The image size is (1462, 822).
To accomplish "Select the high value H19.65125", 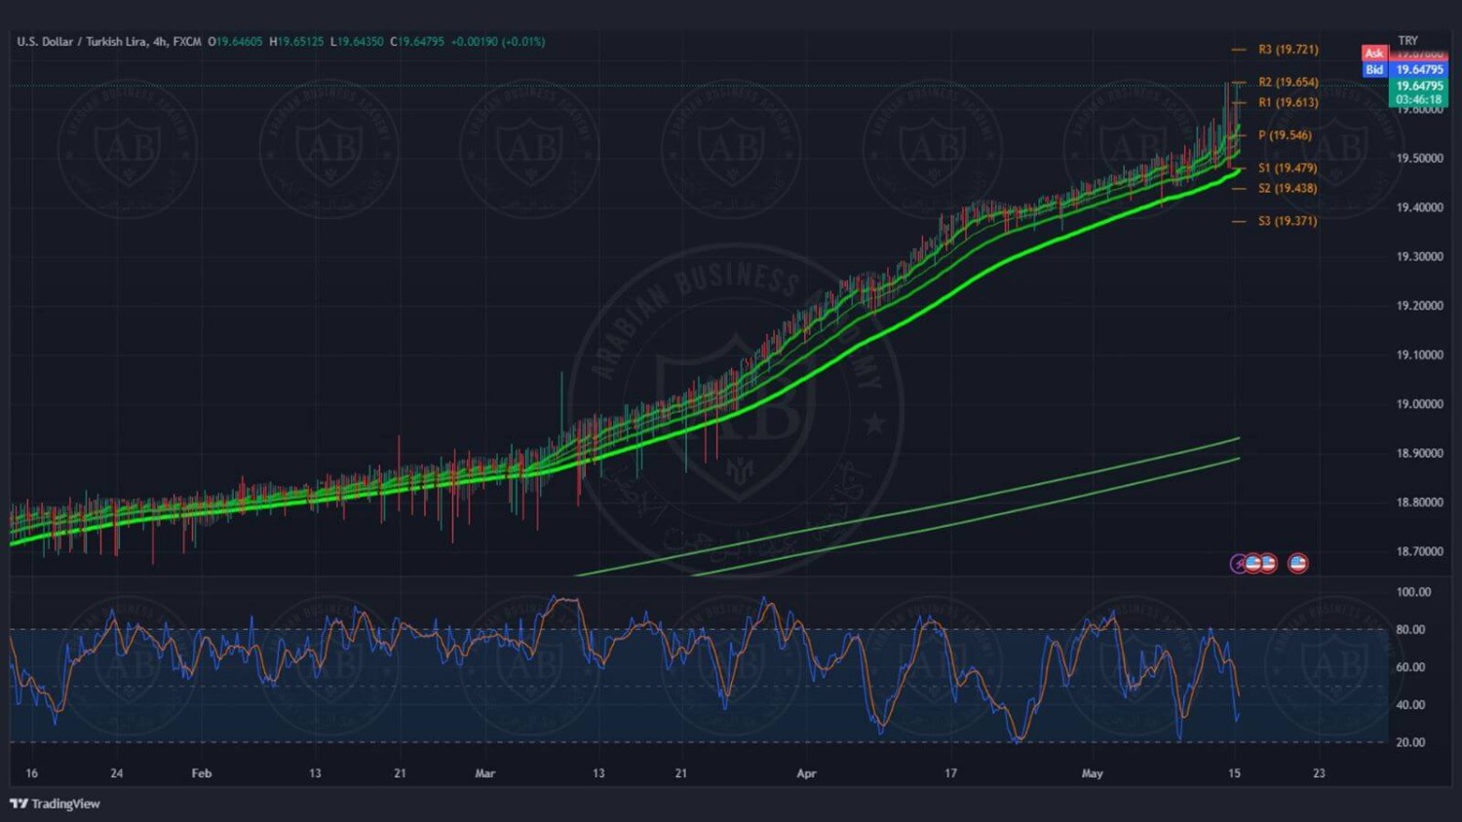I will pos(296,42).
